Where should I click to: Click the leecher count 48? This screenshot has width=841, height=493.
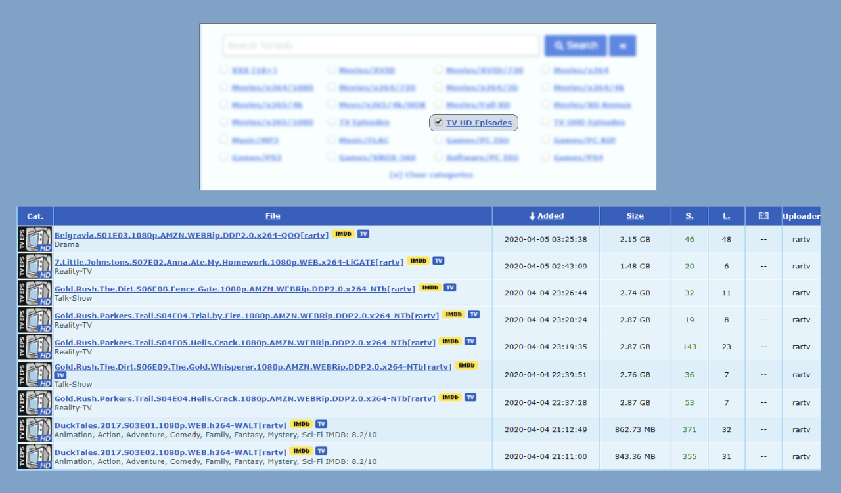click(x=727, y=239)
